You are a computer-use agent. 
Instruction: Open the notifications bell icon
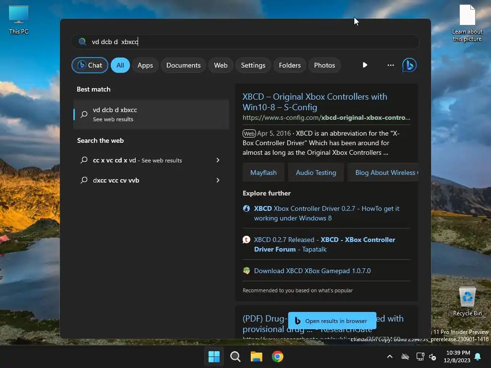pyautogui.click(x=478, y=356)
